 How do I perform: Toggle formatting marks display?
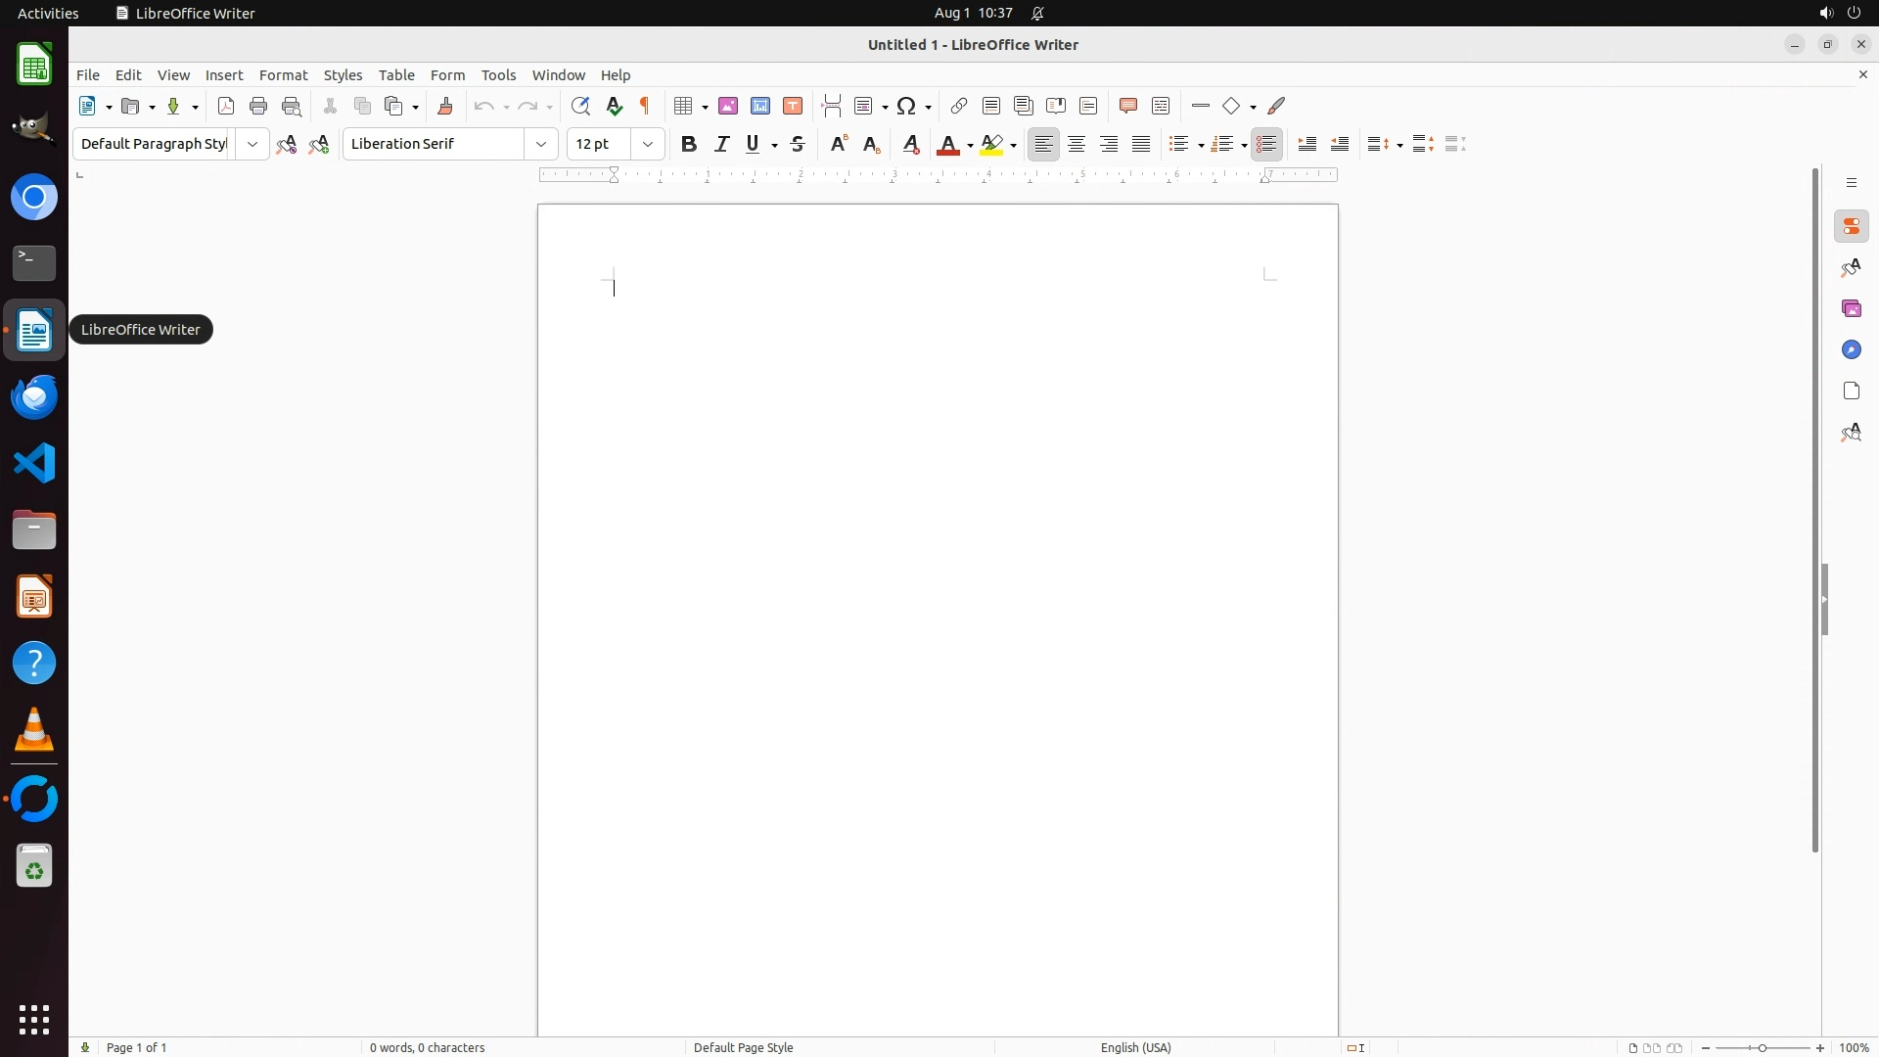click(x=646, y=107)
